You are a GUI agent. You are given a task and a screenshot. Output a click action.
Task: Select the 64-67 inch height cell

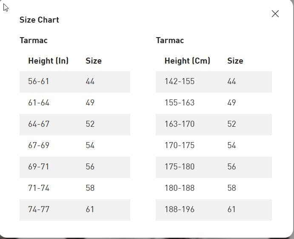[x=39, y=124]
